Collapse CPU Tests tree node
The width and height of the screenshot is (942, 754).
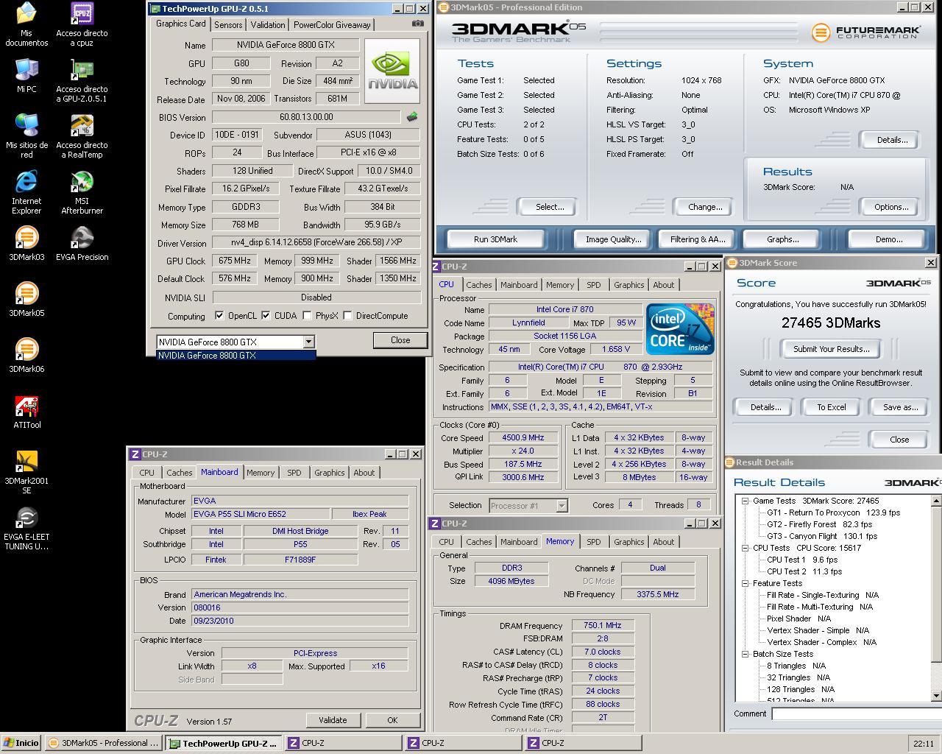pyautogui.click(x=746, y=548)
